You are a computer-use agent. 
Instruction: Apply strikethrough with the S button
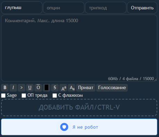point(55,88)
